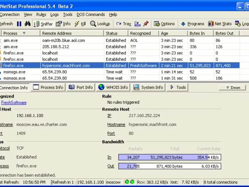Run Lookup on the remote address
This screenshot has height=187, width=249.
pos(100,24)
